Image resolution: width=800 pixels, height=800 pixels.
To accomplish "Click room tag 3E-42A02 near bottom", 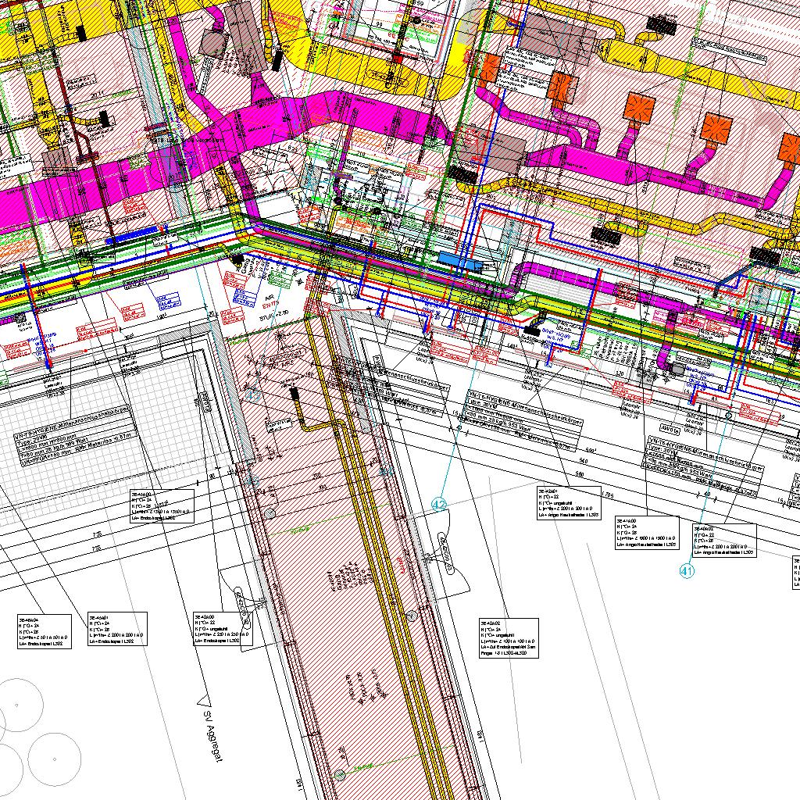I will point(509,638).
